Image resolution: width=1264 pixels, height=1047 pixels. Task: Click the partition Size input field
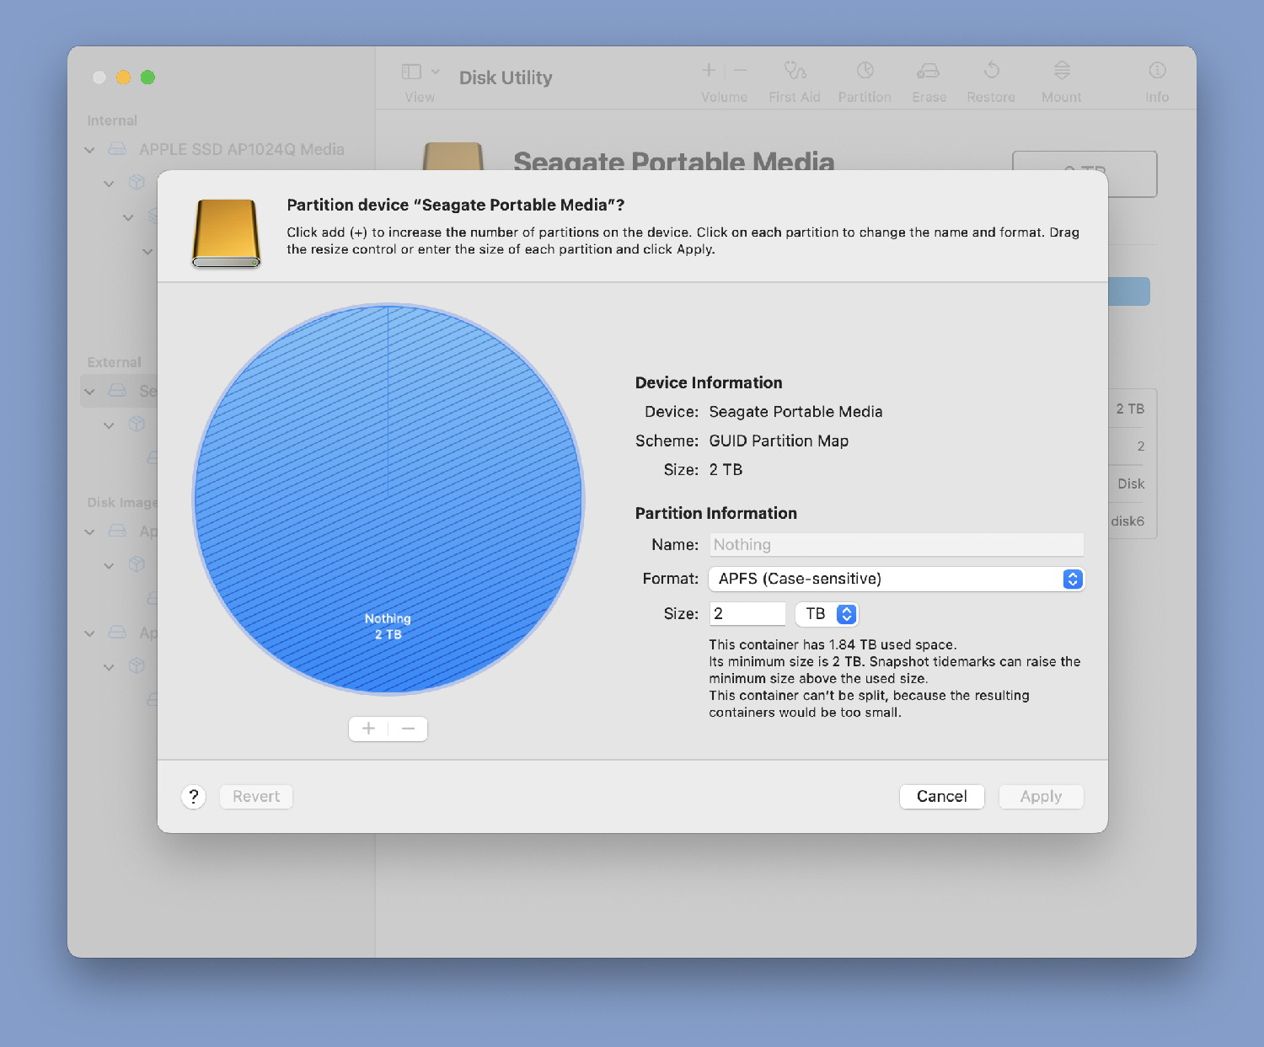click(x=747, y=614)
